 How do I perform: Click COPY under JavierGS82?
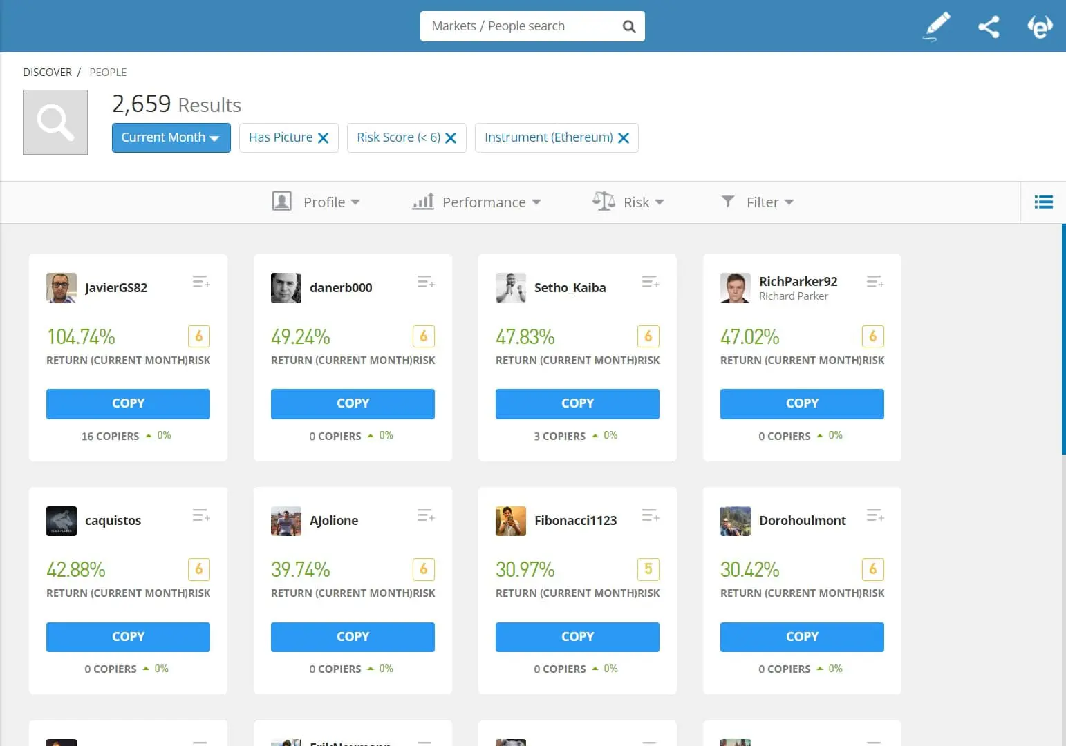click(128, 403)
